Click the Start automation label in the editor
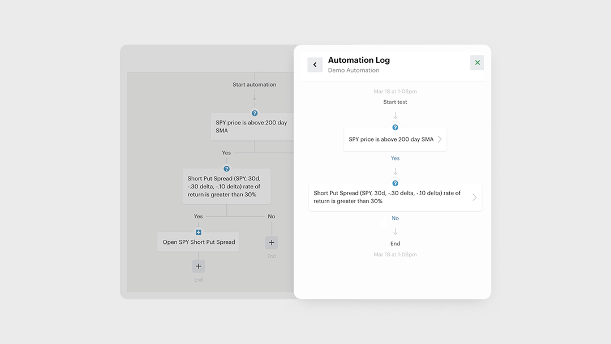The height and width of the screenshot is (344, 611). pyautogui.click(x=255, y=85)
